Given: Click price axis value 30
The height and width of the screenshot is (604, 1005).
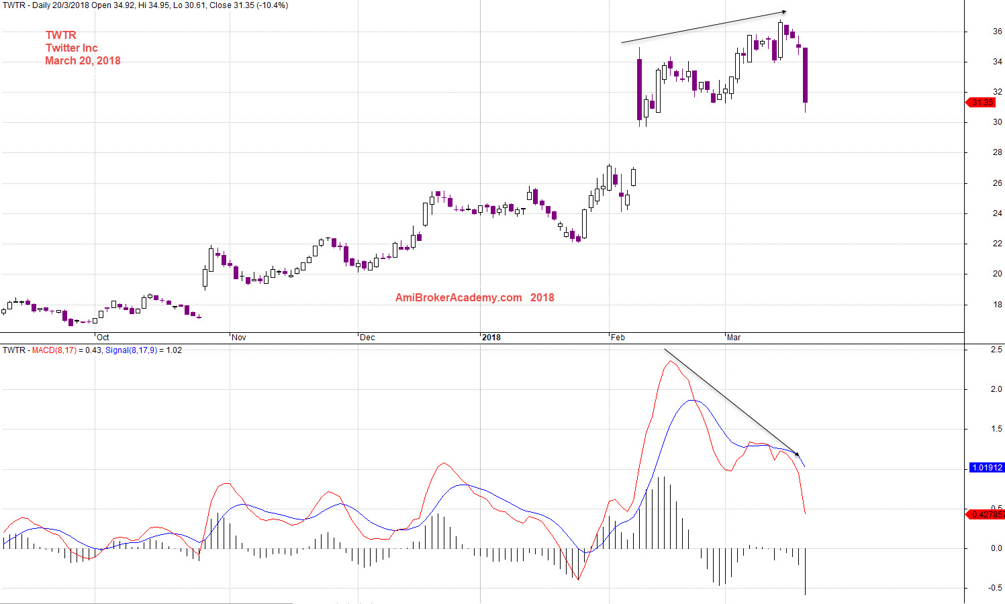Looking at the screenshot, I should pyautogui.click(x=998, y=122).
